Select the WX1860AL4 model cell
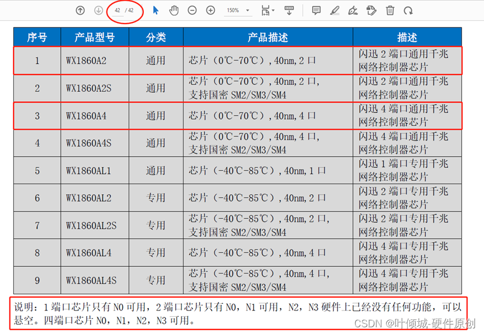The height and width of the screenshot is (334, 484). tap(95, 253)
